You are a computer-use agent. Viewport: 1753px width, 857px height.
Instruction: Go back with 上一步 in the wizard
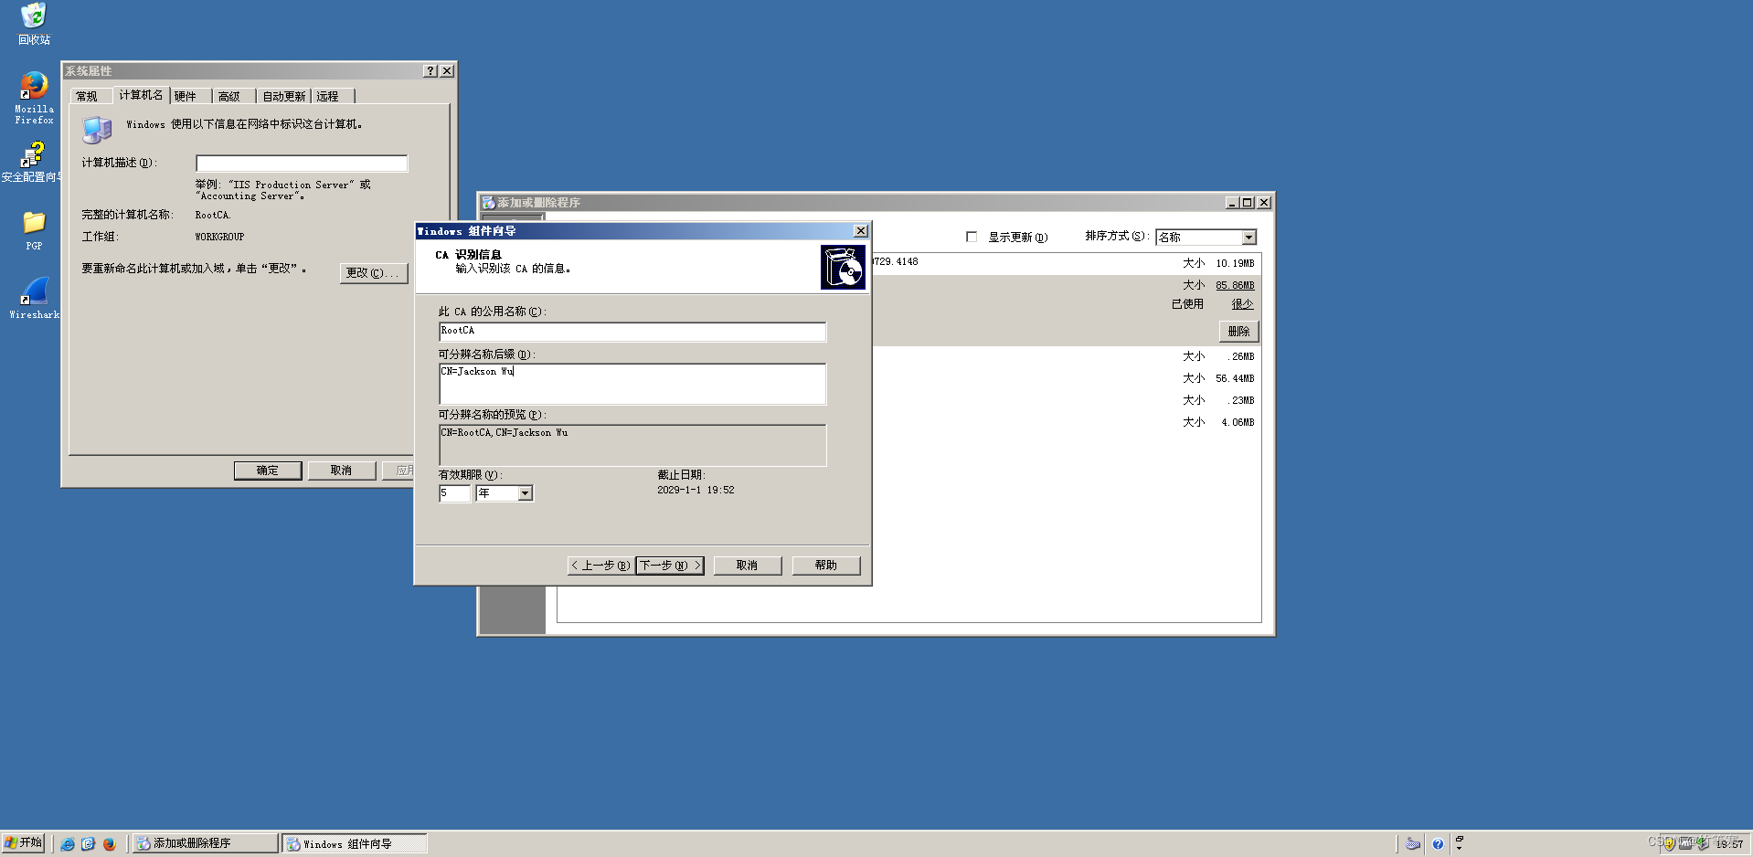coord(600,566)
